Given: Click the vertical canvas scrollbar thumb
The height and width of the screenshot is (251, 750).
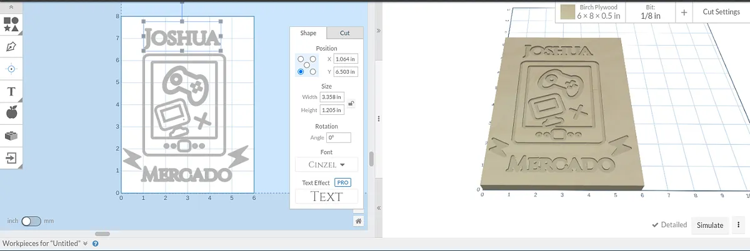Looking at the screenshot, I should point(371,159).
